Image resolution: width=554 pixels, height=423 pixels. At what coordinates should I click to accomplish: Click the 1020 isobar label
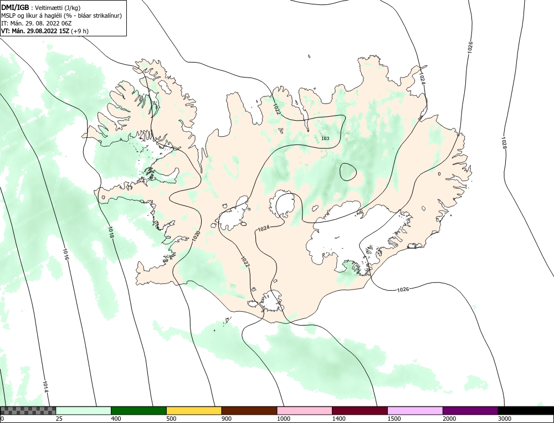tap(197, 236)
